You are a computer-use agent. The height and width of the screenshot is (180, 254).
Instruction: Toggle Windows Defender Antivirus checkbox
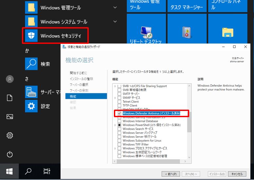pos(119,113)
